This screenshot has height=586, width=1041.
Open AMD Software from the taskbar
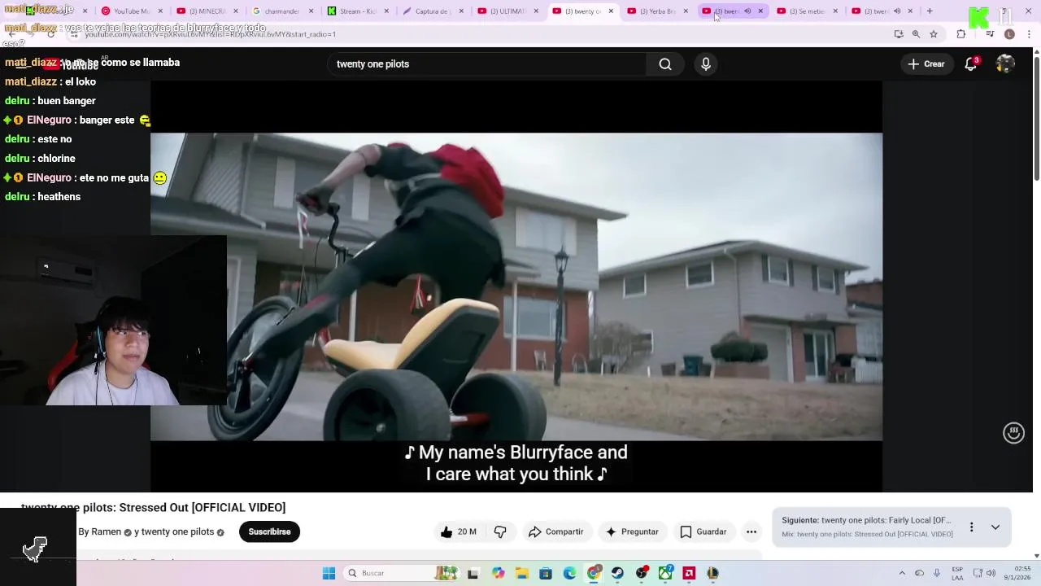689,573
